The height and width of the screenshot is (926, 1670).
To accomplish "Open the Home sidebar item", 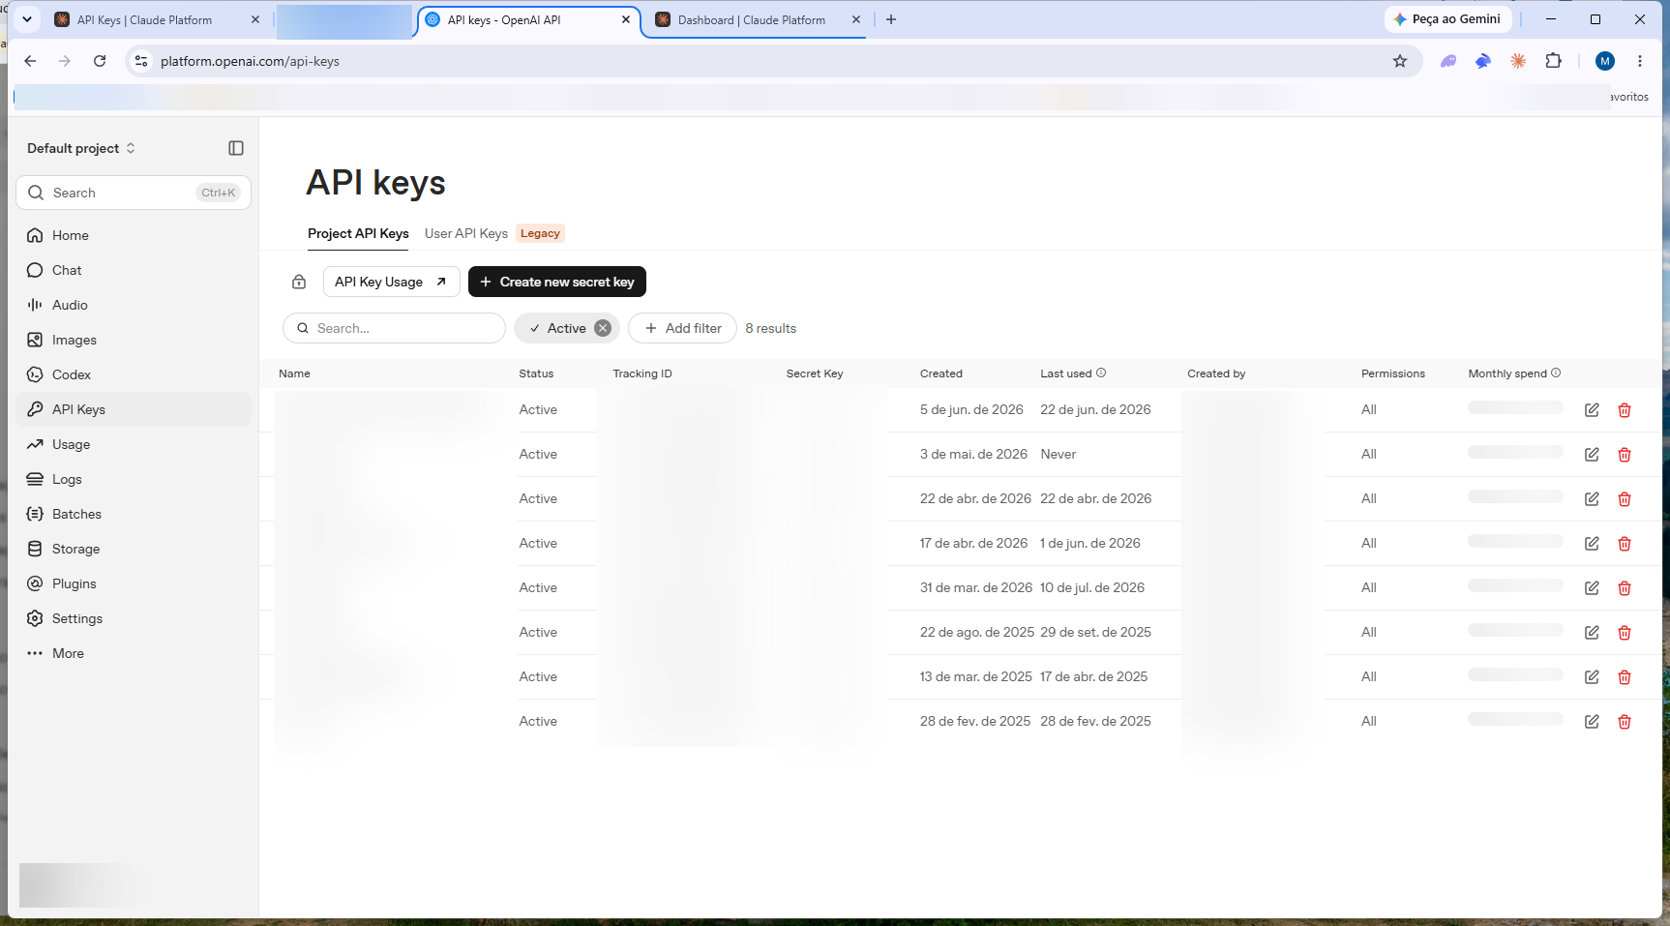I will pos(134,235).
